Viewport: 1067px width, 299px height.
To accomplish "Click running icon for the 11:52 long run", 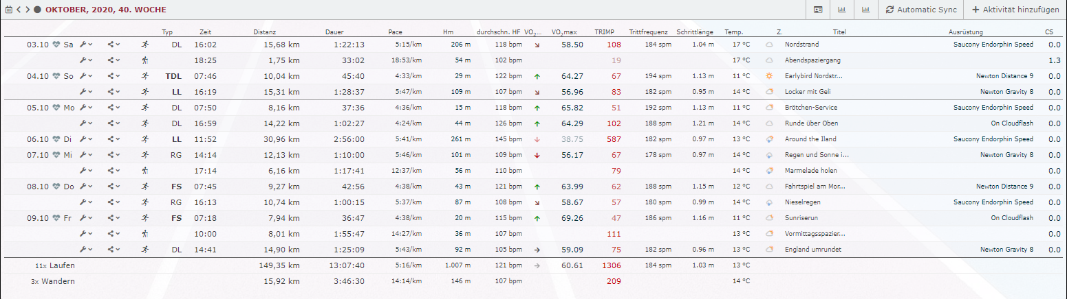I will [144, 139].
